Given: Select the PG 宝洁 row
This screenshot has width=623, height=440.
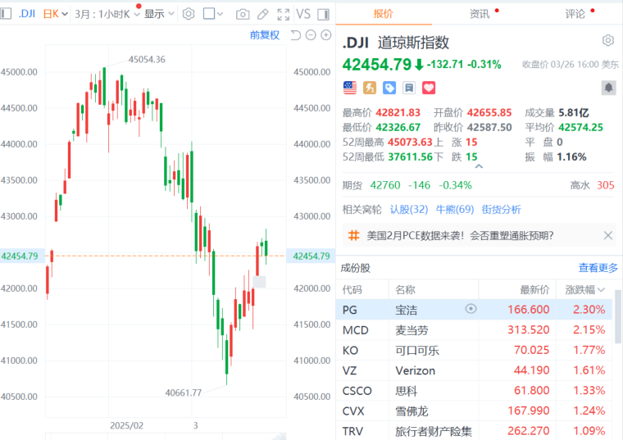Looking at the screenshot, I should pyautogui.click(x=475, y=310).
